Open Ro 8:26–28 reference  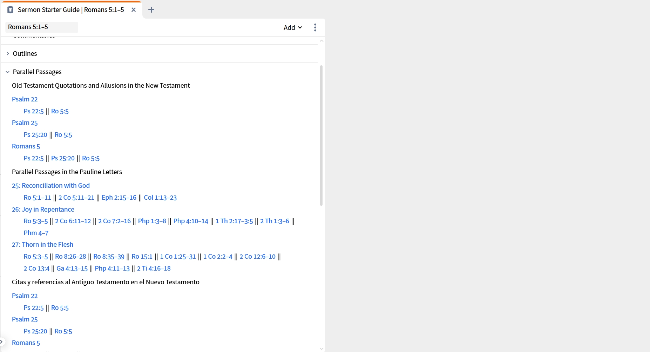click(x=70, y=257)
